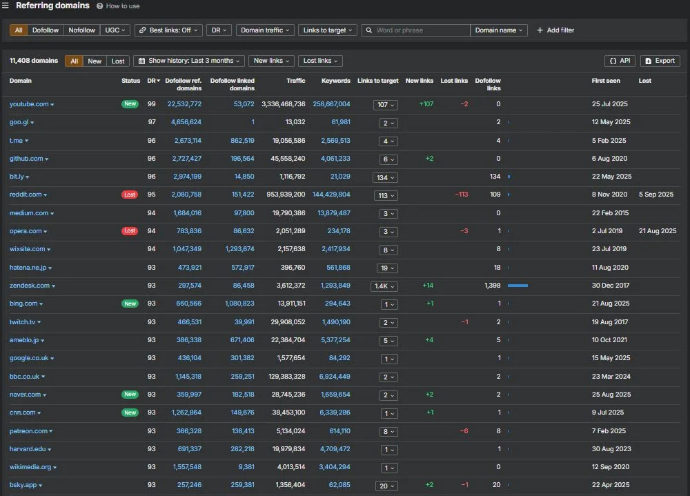The height and width of the screenshot is (496, 690).
Task: Open wixsite.com dofollow linked domains 1,293,674
Action: point(240,249)
